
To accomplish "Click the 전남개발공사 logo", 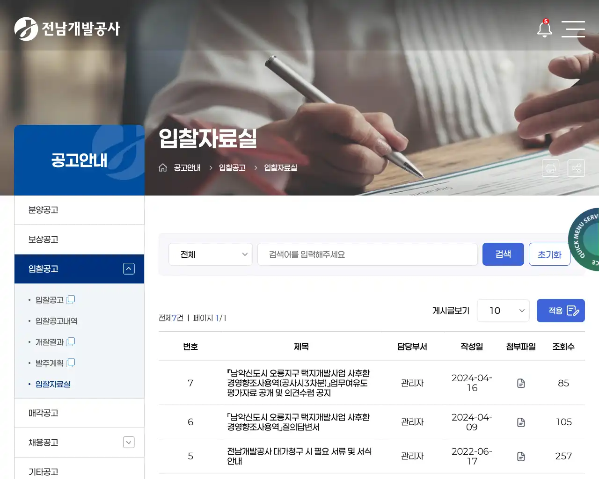I will 67,29.
